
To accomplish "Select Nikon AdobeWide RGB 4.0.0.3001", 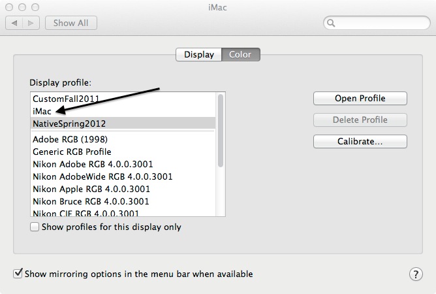I will pyautogui.click(x=123, y=176).
